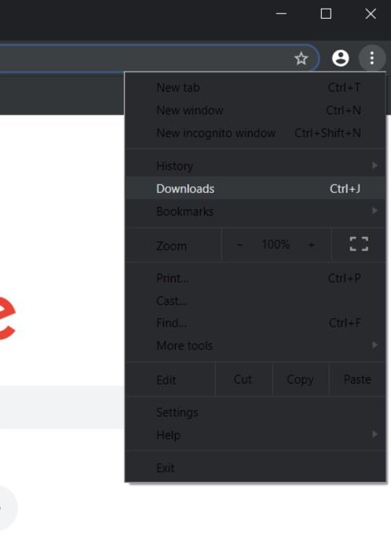Click the Cut button in Edit row

point(243,379)
